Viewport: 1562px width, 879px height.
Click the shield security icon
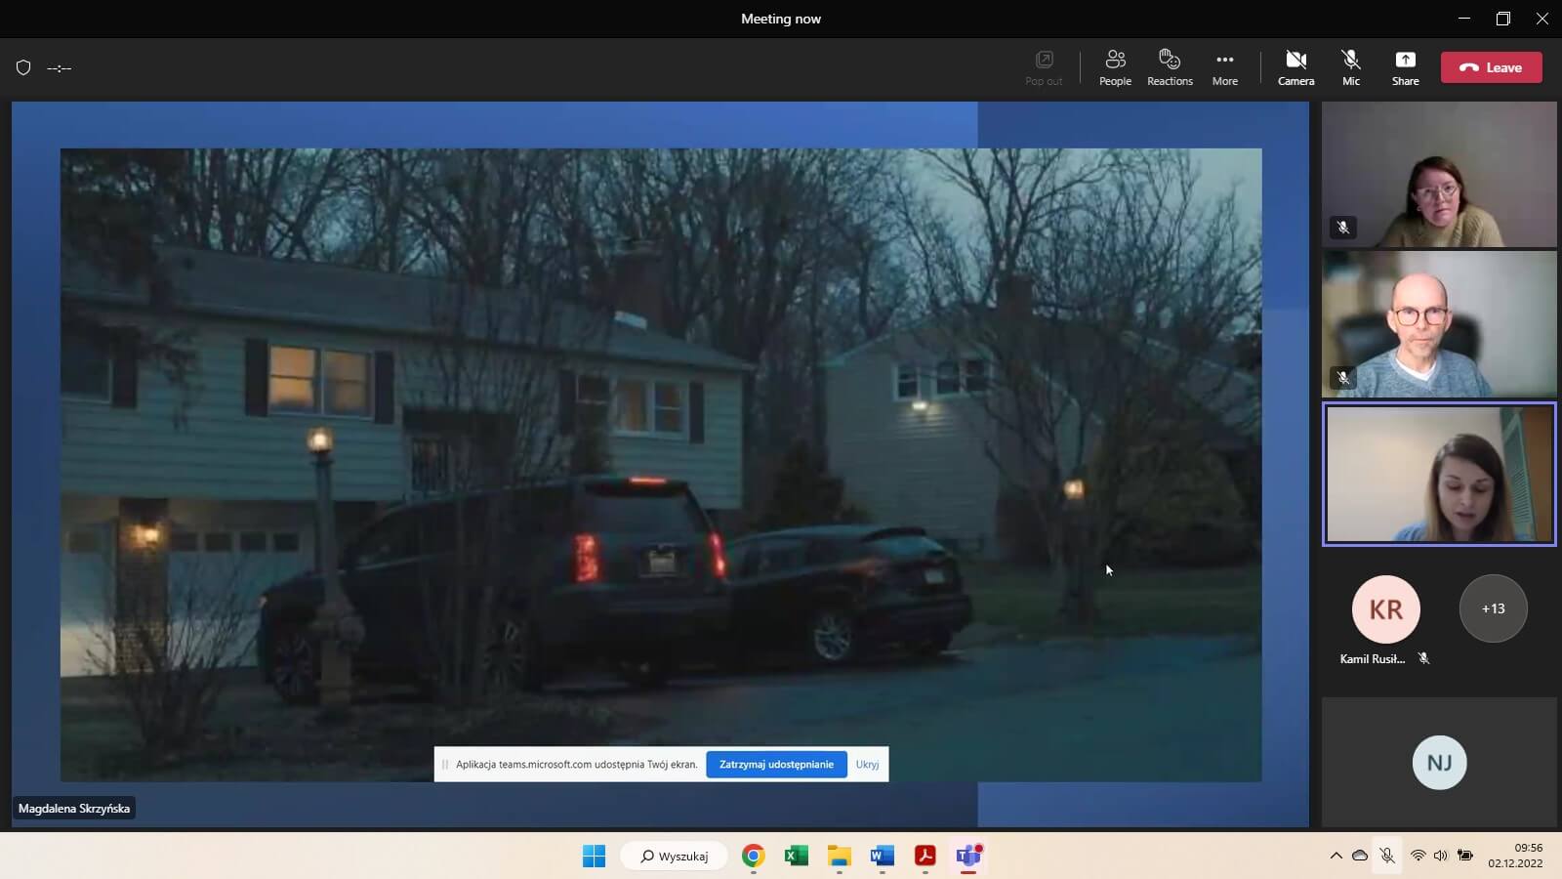click(x=23, y=67)
